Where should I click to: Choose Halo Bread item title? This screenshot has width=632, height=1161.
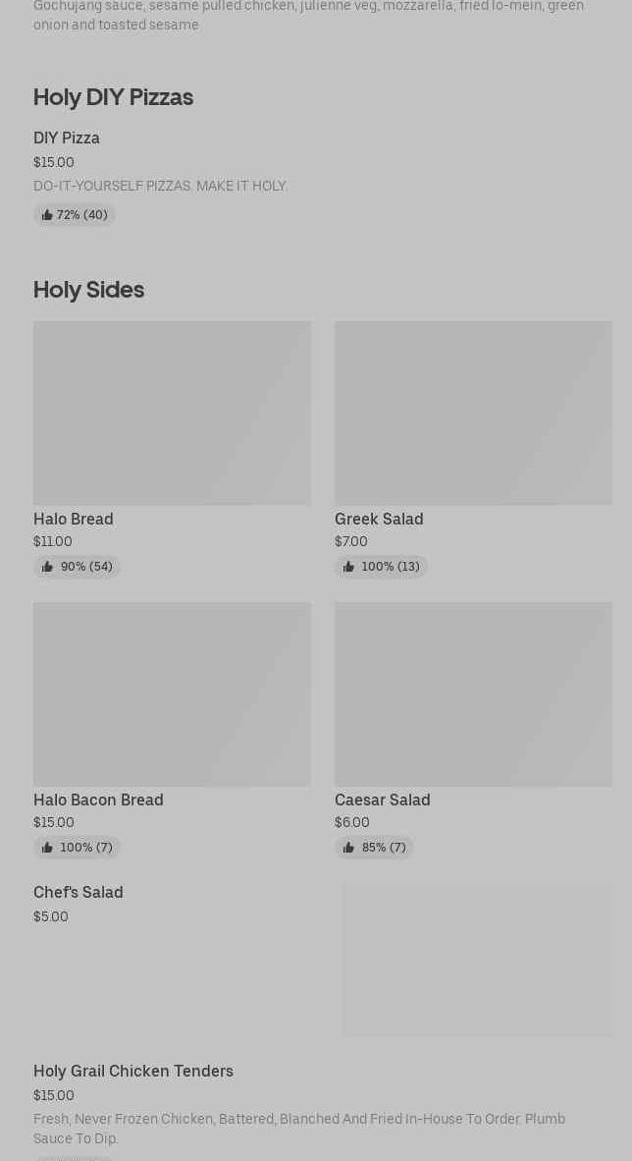74,519
